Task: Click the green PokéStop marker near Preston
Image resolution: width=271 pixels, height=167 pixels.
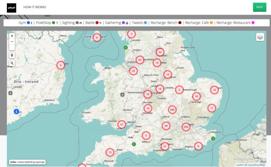Action: (126, 47)
